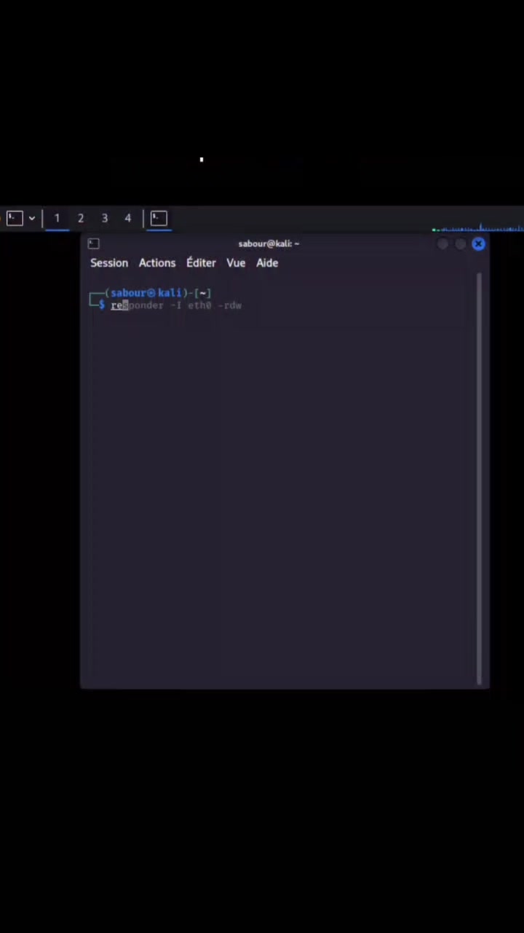Click the sabour@kali prompt text
The width and height of the screenshot is (524, 933).
point(146,293)
